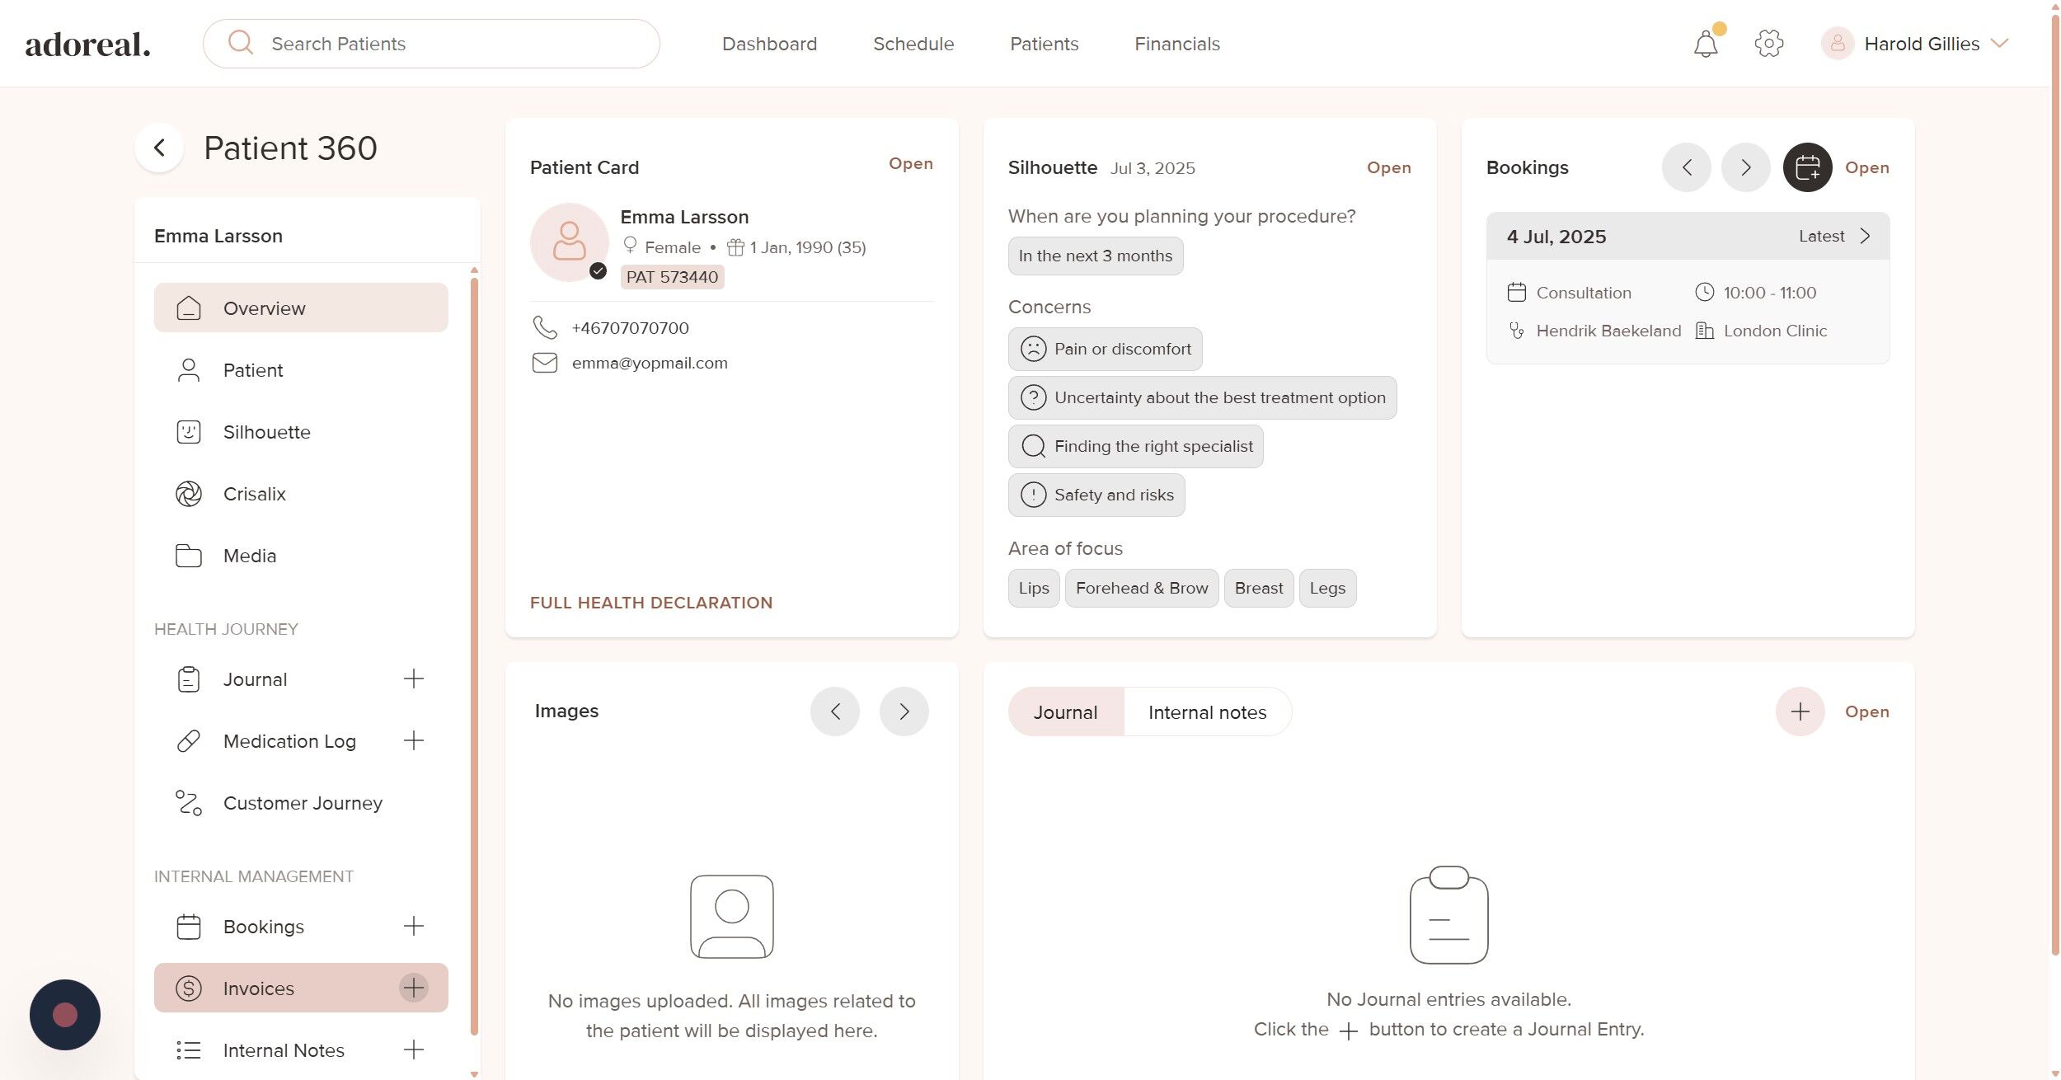The width and height of the screenshot is (2061, 1080).
Task: Open the Silhouette card
Action: tap(1388, 167)
